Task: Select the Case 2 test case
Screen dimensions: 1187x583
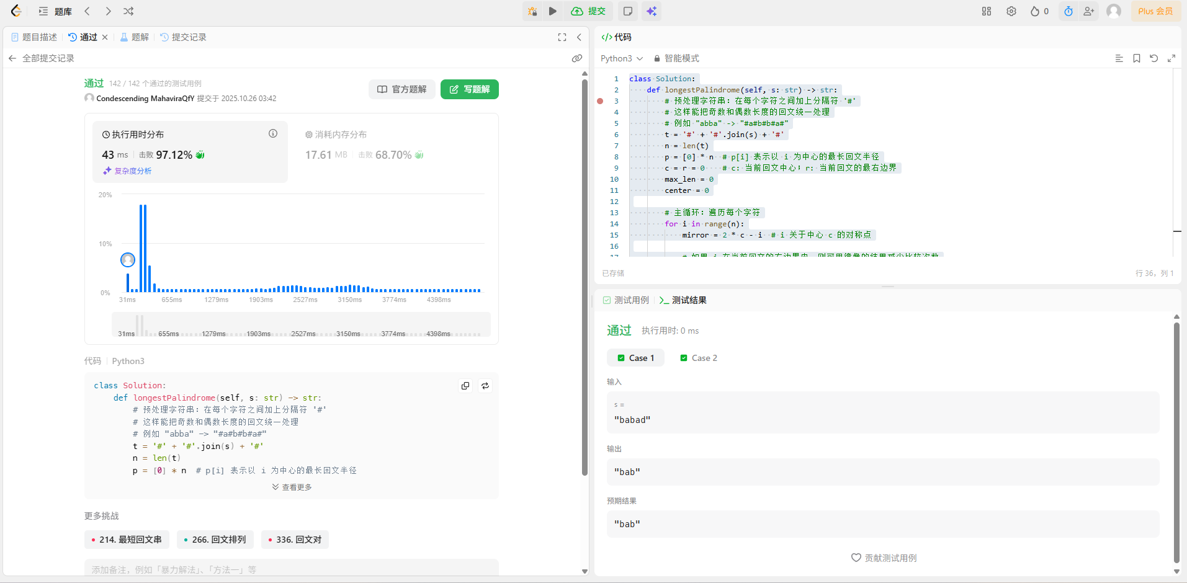Action: pyautogui.click(x=699, y=358)
